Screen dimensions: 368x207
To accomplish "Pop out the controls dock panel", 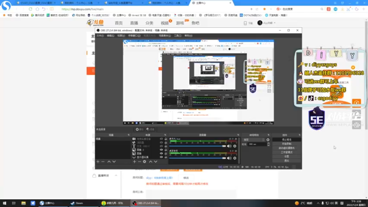I will tap(299, 135).
